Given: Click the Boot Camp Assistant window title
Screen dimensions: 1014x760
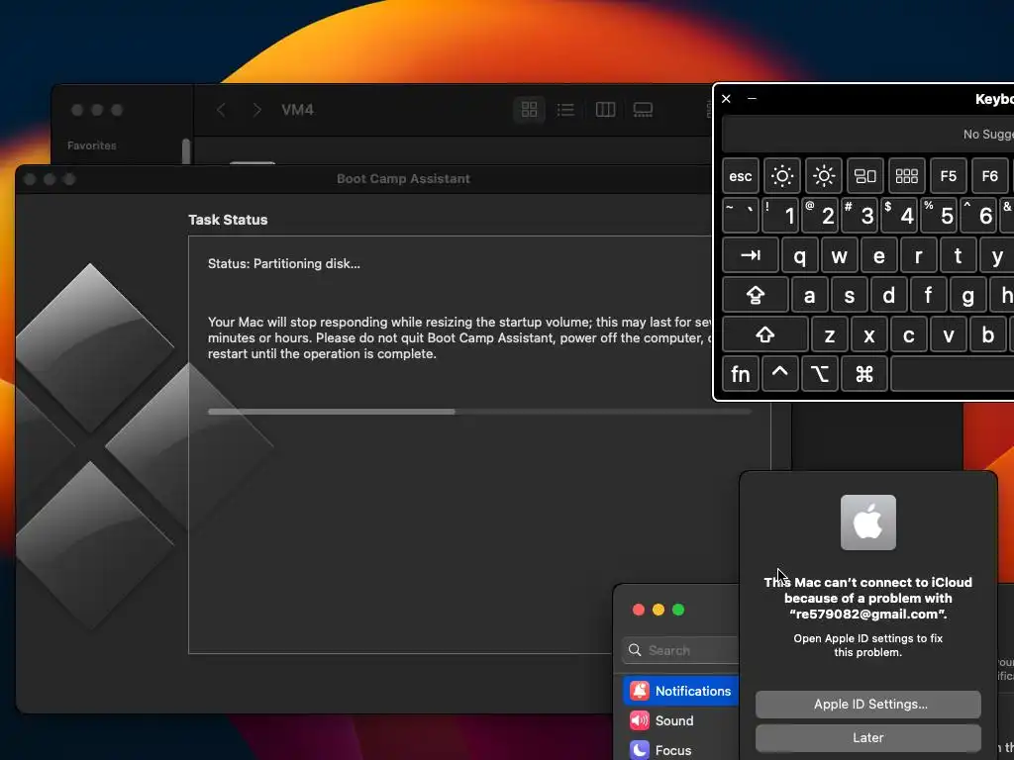Looking at the screenshot, I should (x=403, y=179).
